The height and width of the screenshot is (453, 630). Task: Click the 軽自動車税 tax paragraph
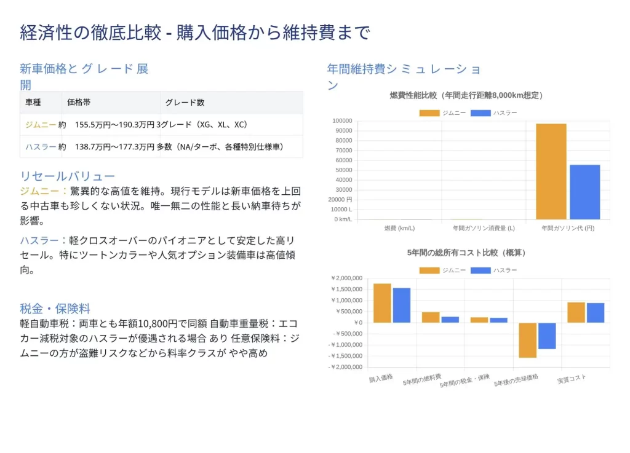(160, 338)
